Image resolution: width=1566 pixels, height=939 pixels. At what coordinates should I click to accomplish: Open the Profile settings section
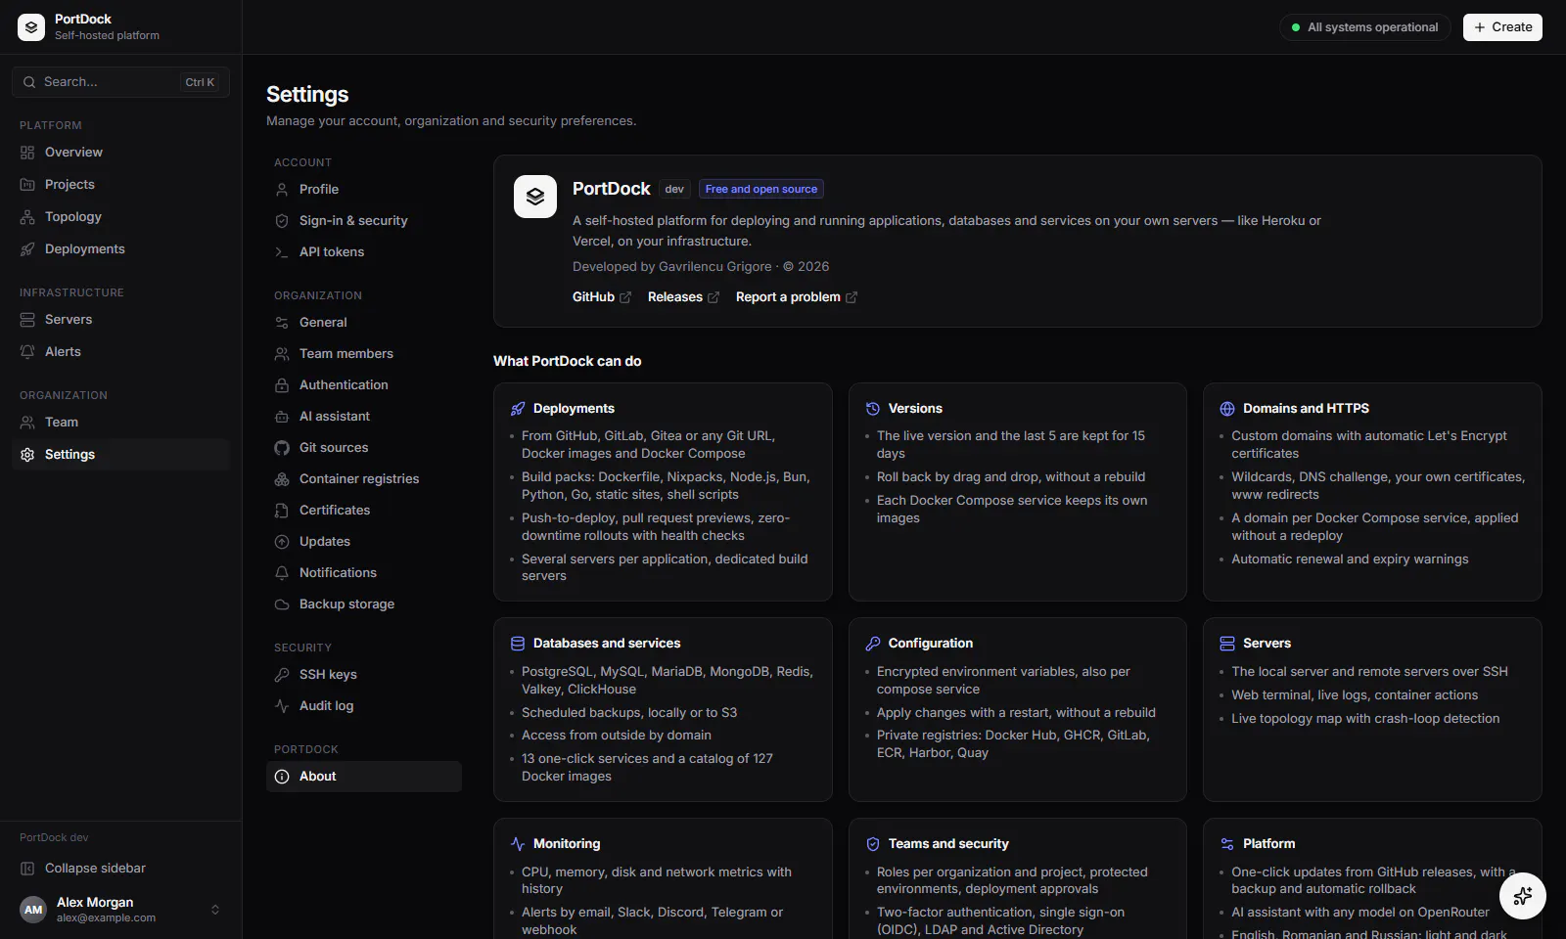364,190
